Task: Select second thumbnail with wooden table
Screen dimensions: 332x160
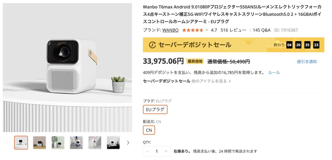Action: (x=39, y=143)
